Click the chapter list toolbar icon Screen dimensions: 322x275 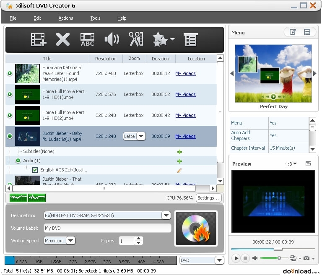click(x=191, y=39)
